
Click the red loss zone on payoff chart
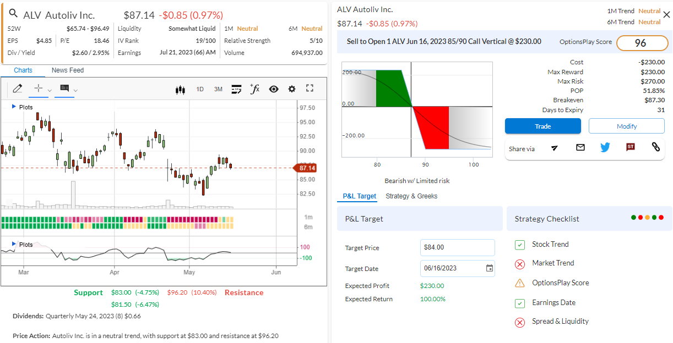(432, 126)
